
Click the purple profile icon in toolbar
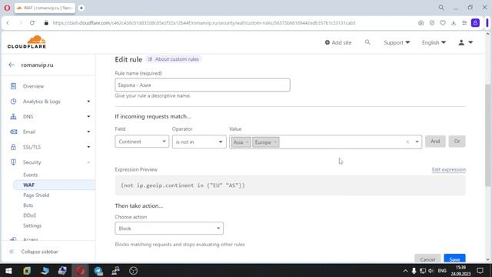(475, 23)
